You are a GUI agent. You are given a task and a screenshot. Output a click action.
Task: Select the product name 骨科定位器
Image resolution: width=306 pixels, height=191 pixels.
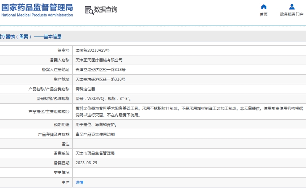[x=85, y=89]
